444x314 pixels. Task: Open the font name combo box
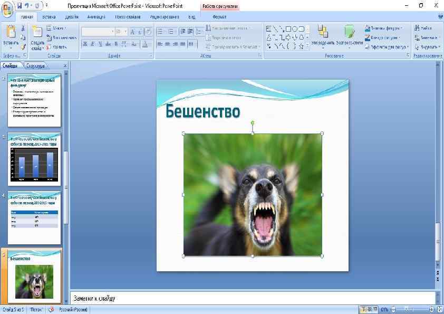[x=98, y=32]
